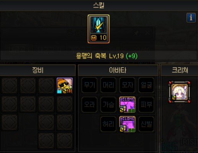Select the 모자 avatar slot

127,85
